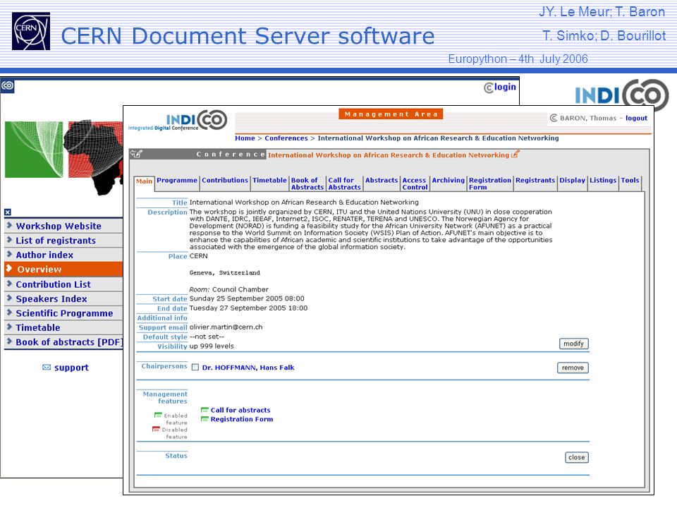The height and width of the screenshot is (508, 677).
Task: Click the orange Management Area banner
Action: 391,114
